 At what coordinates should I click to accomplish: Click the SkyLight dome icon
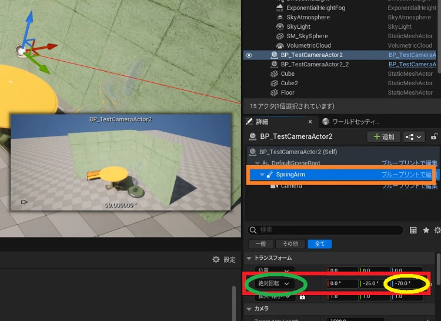[x=280, y=26]
